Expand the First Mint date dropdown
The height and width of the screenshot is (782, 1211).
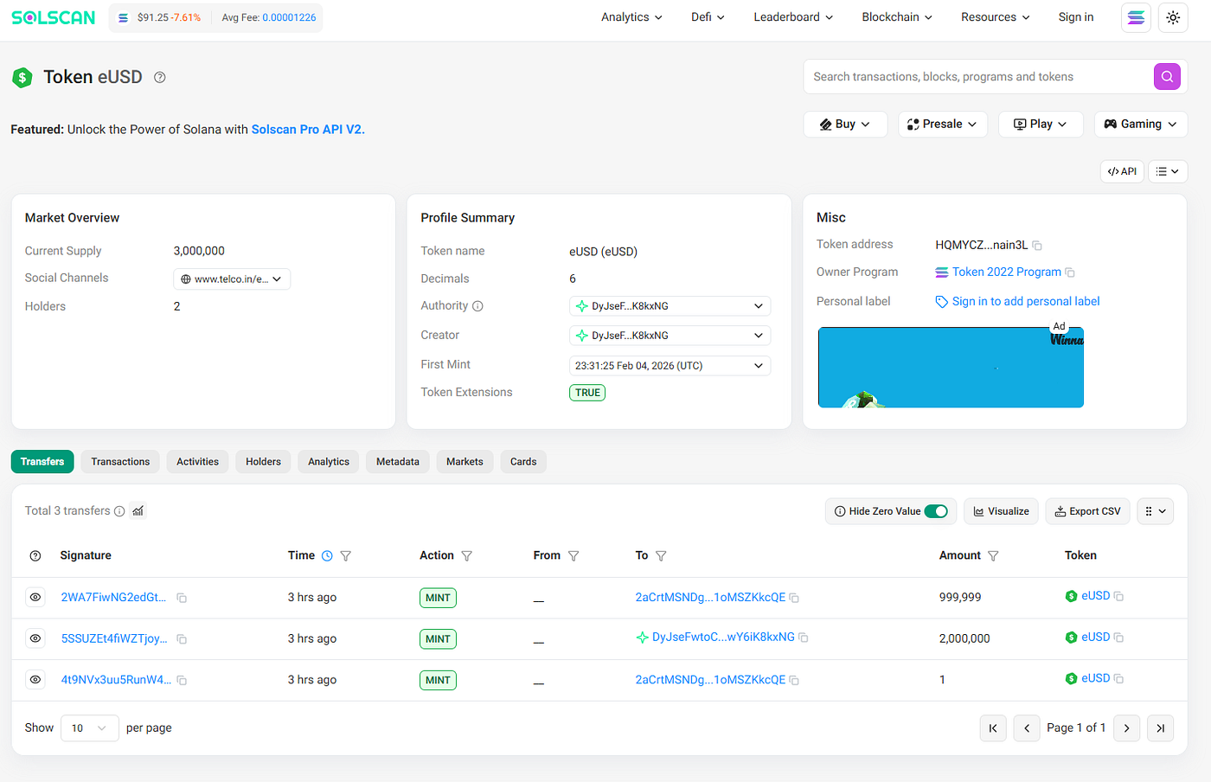(x=670, y=366)
